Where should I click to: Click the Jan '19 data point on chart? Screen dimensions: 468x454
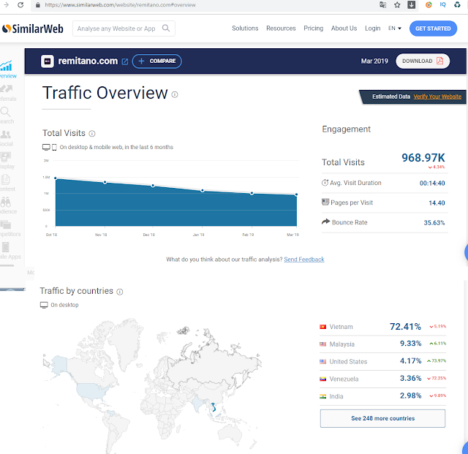(203, 190)
